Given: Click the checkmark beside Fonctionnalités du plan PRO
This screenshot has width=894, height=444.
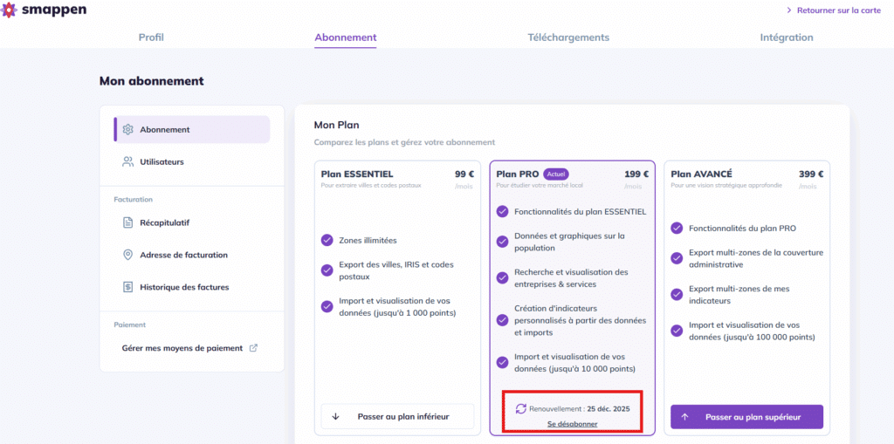Looking at the screenshot, I should [677, 229].
